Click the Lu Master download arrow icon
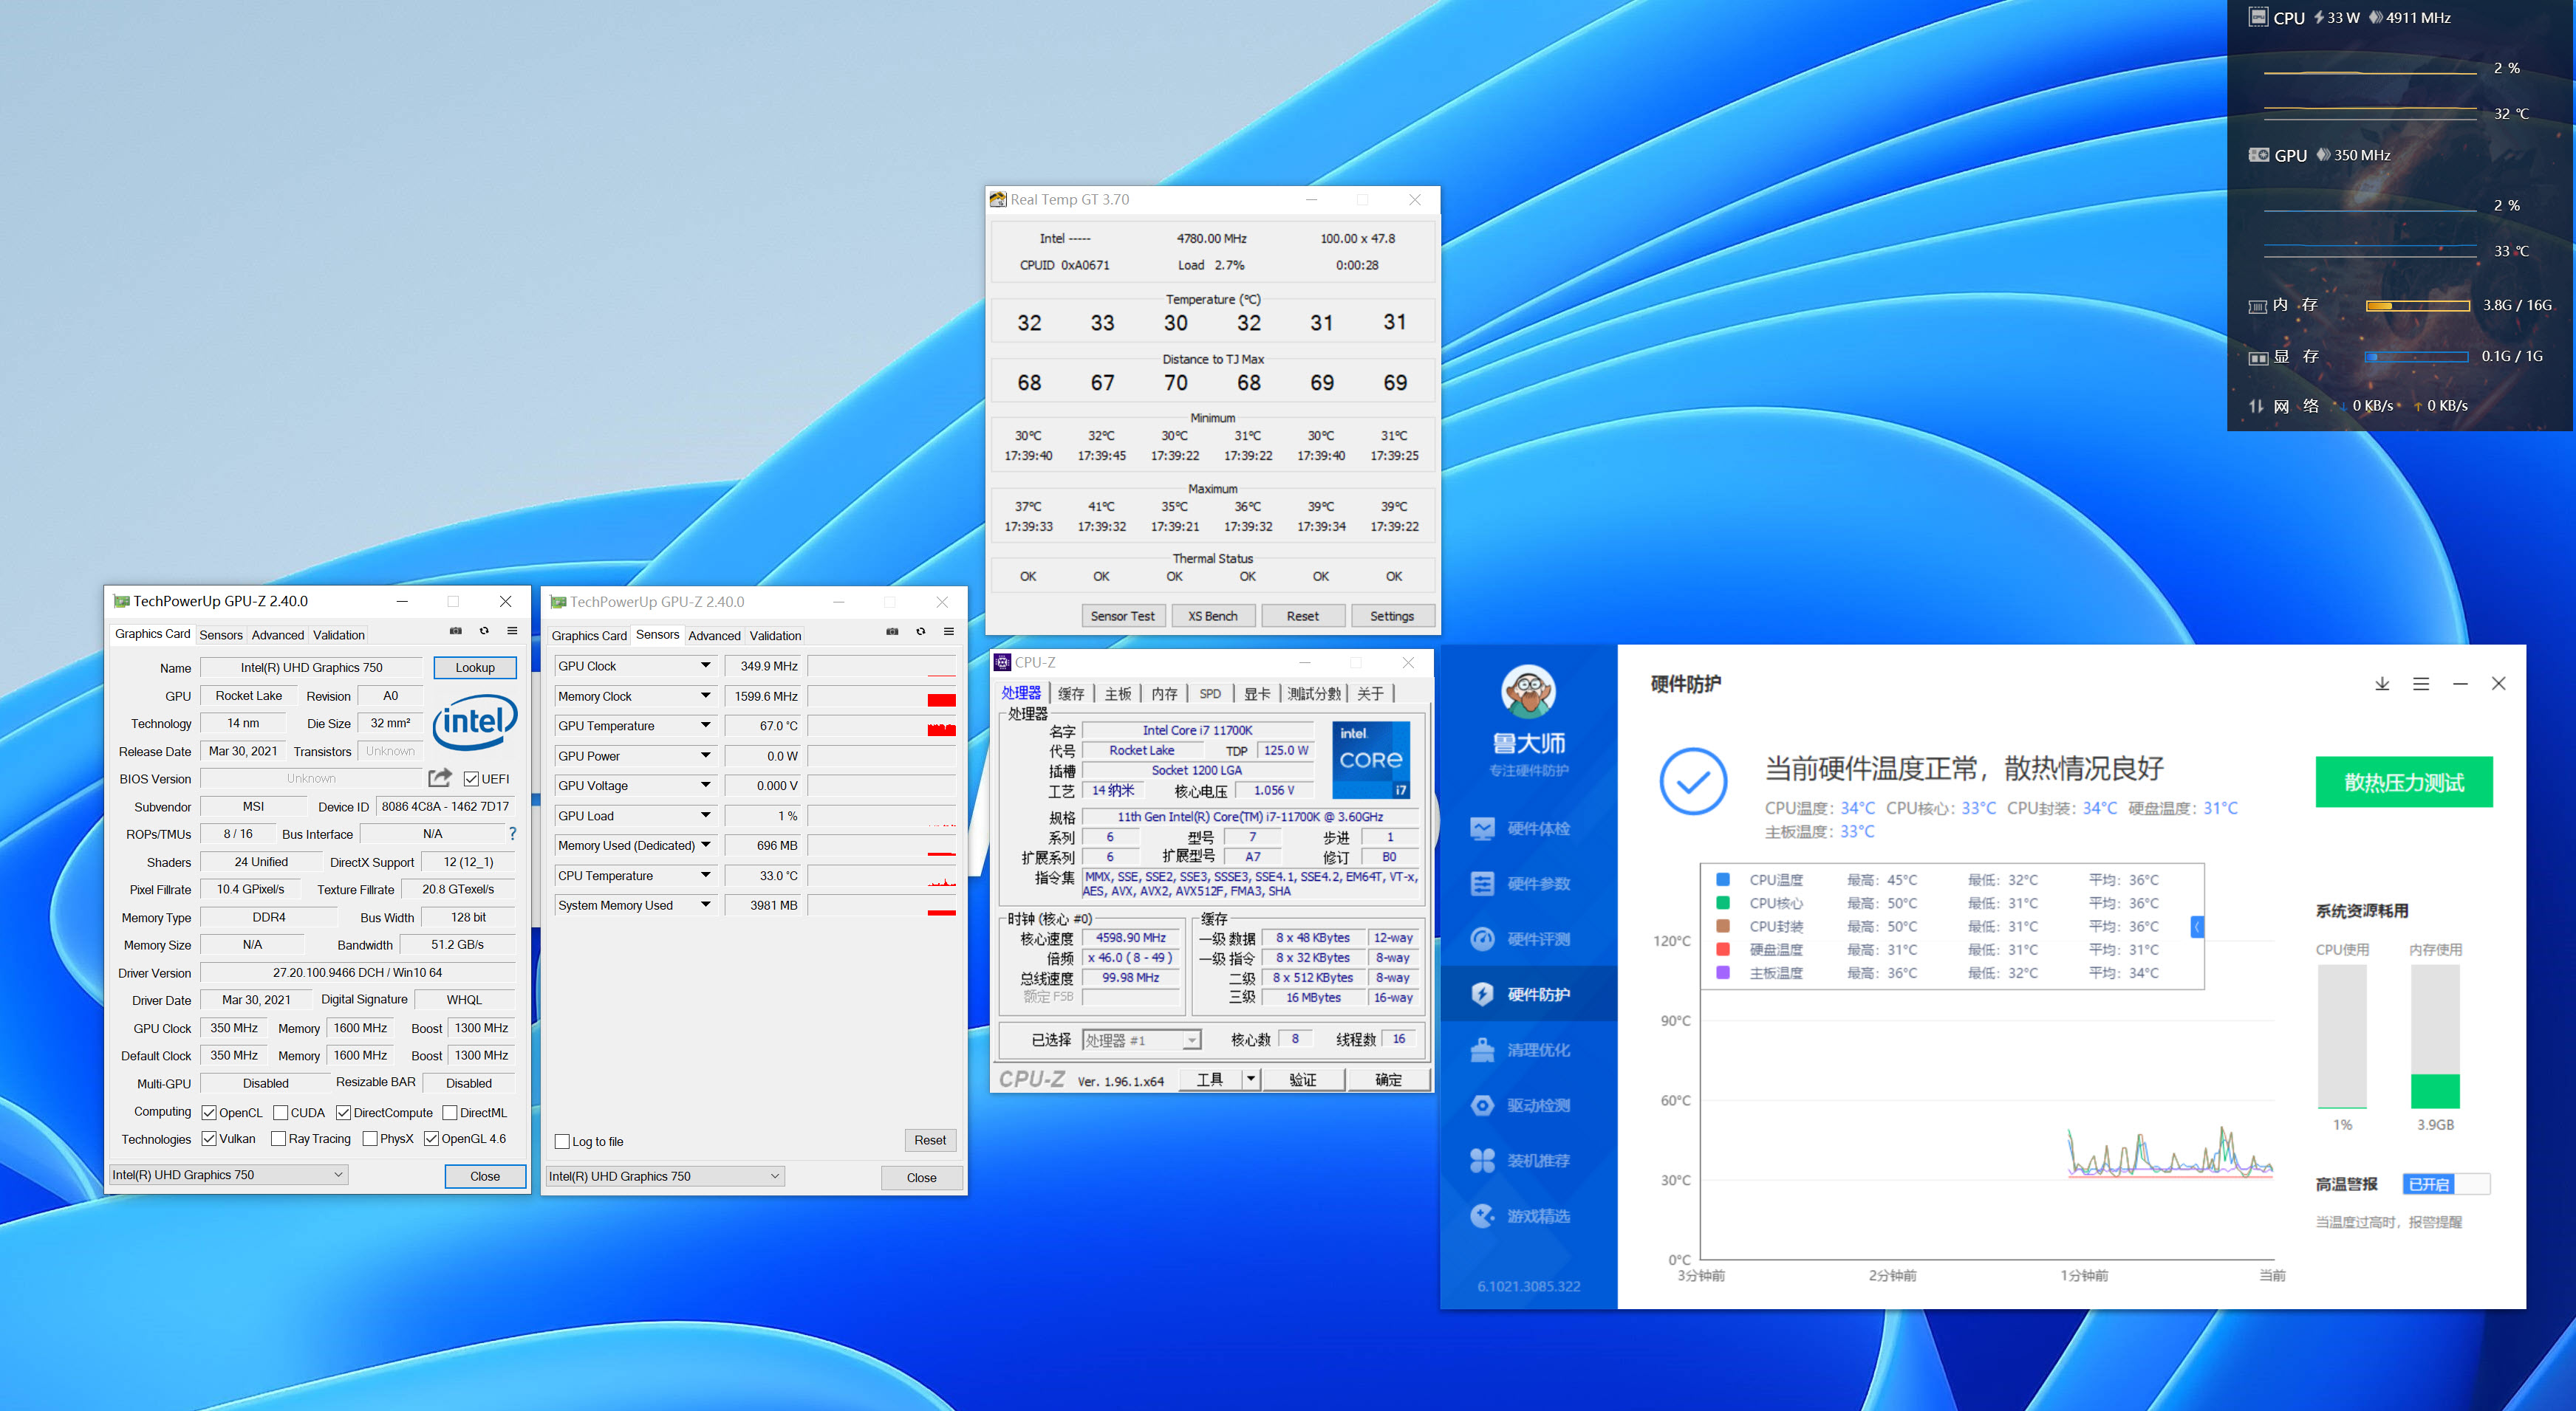 [x=2382, y=684]
